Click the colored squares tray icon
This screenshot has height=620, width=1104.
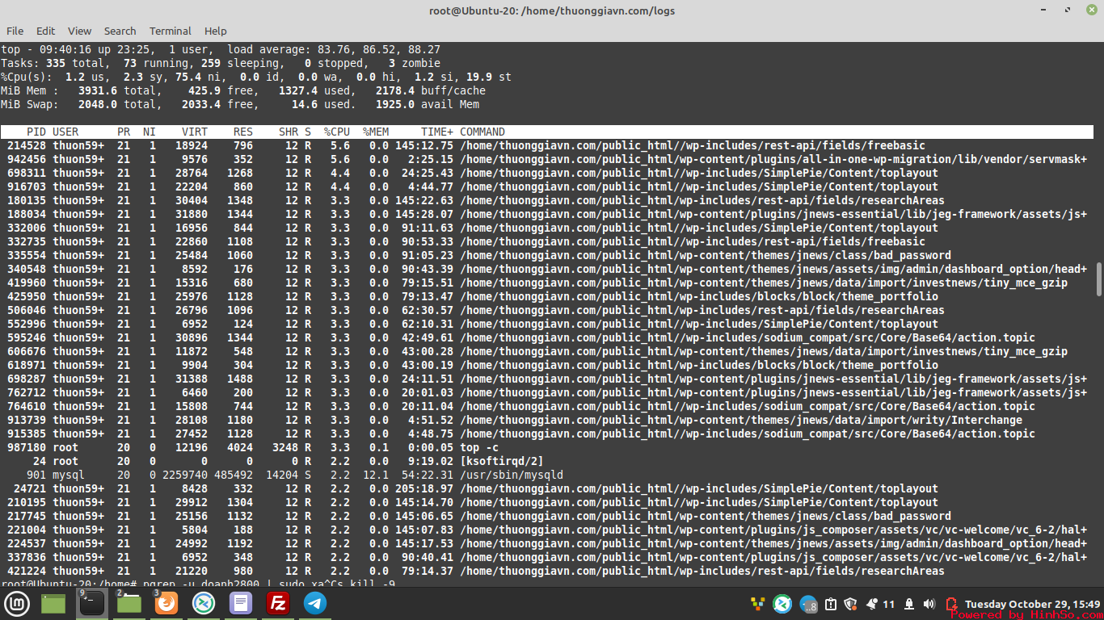click(758, 604)
